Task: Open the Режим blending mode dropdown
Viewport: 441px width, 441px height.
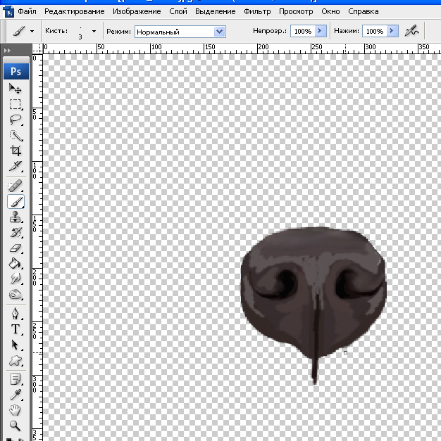Action: click(x=219, y=32)
